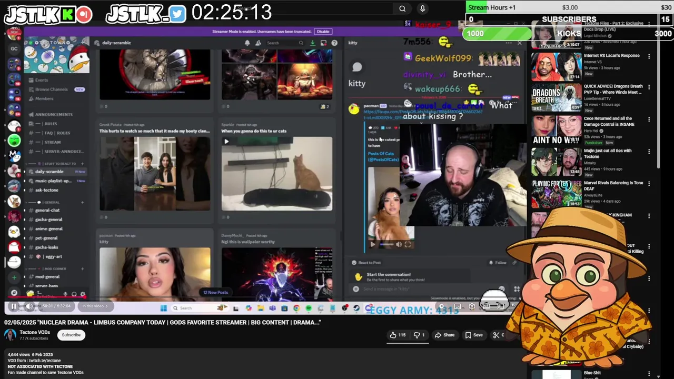The image size is (674, 379).
Task: Open options menu for 'Internet VS Lacari's Response'
Action: 649,56
